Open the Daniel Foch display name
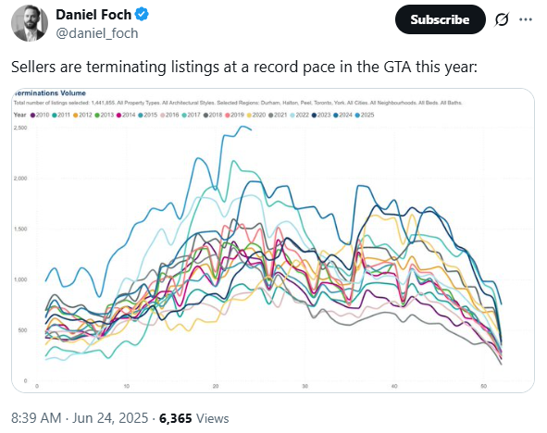The image size is (547, 433). (93, 15)
